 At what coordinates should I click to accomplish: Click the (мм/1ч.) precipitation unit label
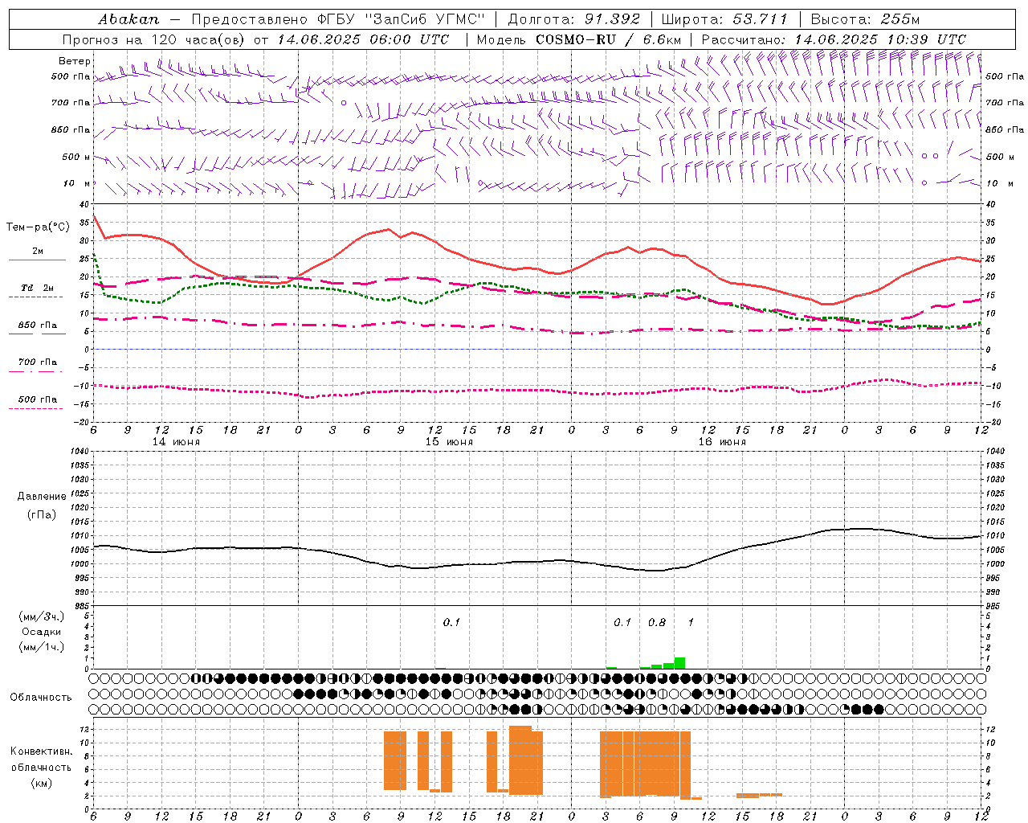coord(42,646)
